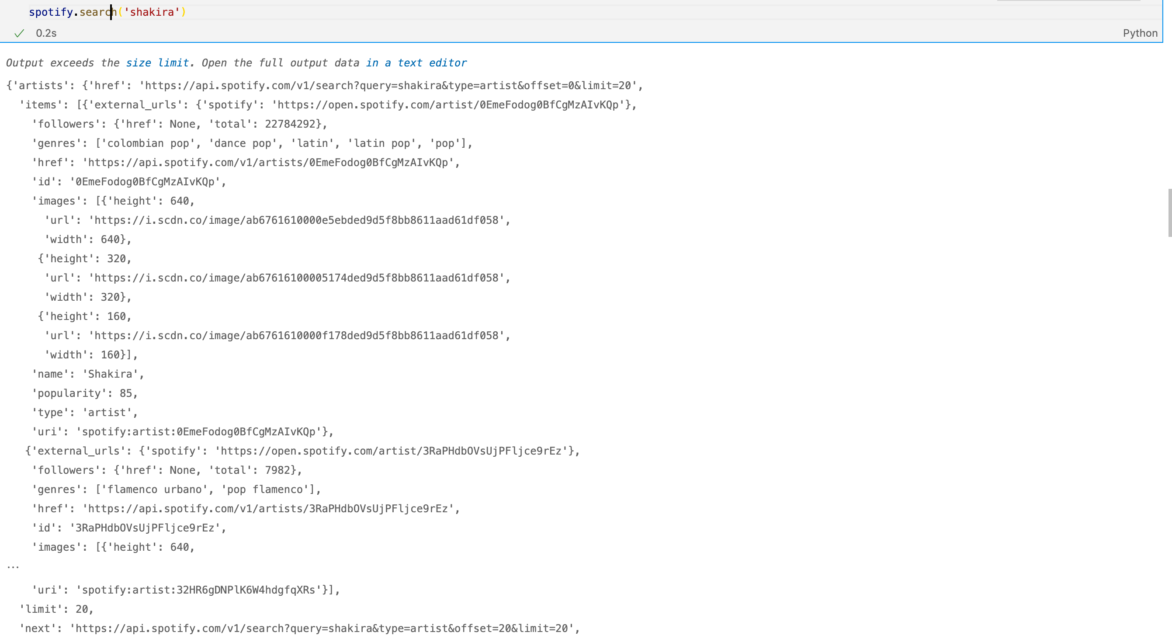
Task: Click the 'genres' flamenco urbano line
Action: 176,490
